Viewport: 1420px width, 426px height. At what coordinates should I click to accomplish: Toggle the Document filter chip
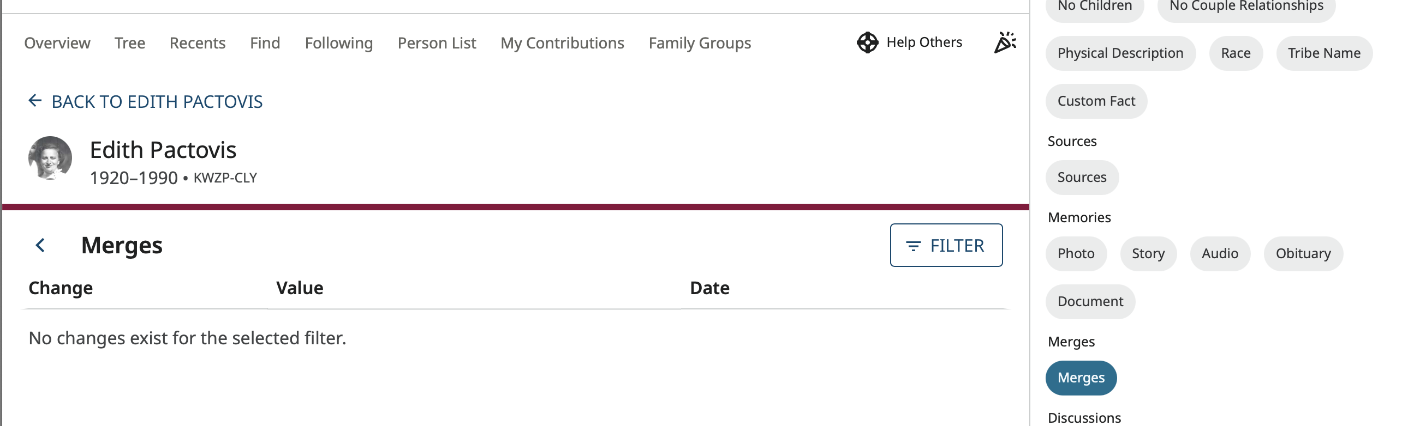1090,302
